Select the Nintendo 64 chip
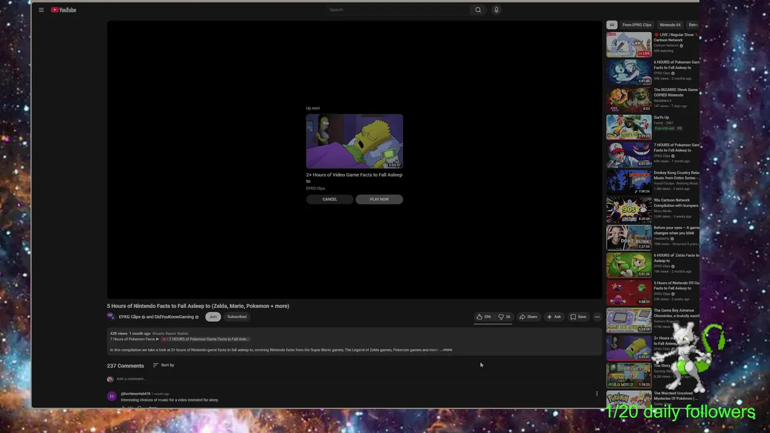 670,25
